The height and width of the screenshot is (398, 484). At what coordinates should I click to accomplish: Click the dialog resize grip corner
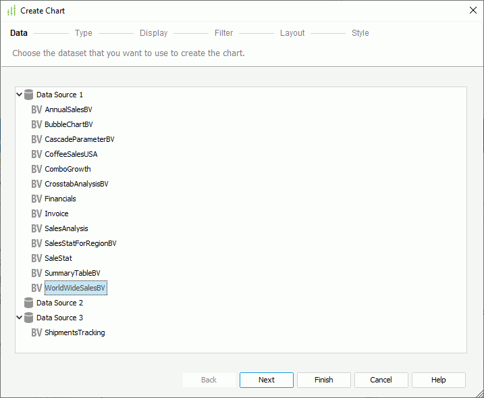(479, 393)
